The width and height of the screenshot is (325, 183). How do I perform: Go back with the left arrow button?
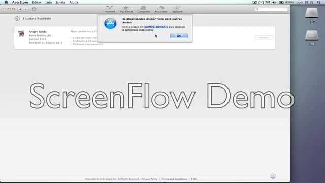[x=20, y=9]
